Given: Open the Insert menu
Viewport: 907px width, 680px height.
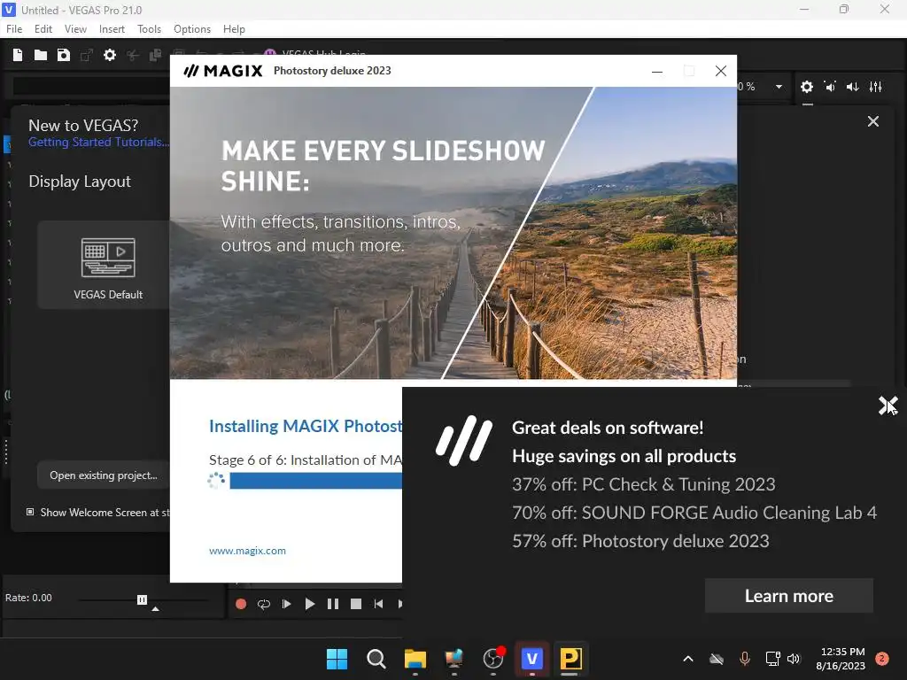Looking at the screenshot, I should 112,29.
